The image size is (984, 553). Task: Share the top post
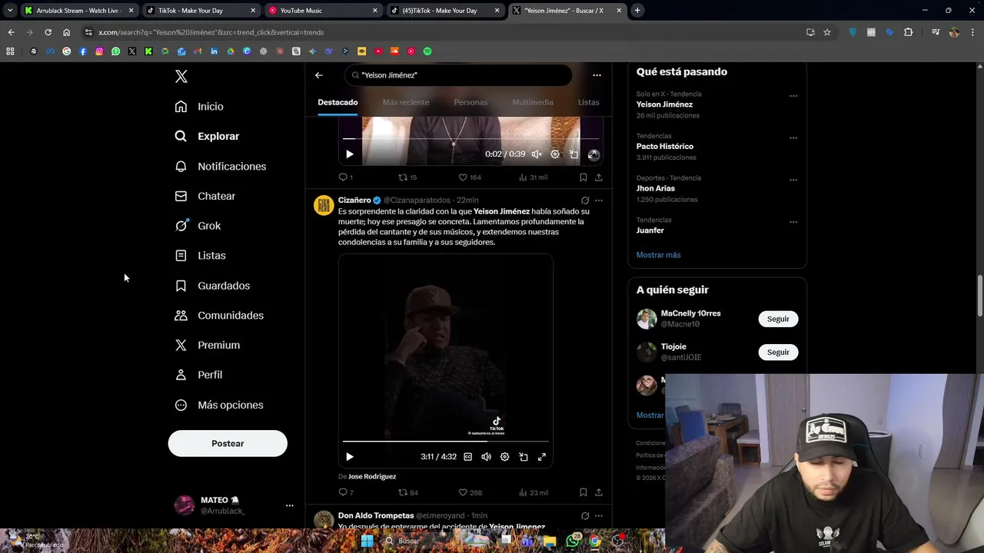click(599, 177)
